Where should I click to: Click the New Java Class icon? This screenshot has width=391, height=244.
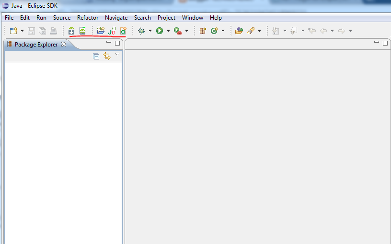pyautogui.click(x=214, y=31)
